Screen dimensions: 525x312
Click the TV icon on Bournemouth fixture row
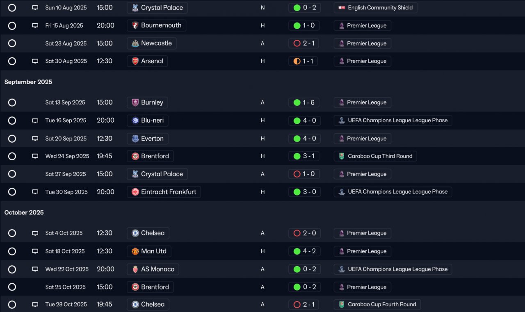(35, 25)
